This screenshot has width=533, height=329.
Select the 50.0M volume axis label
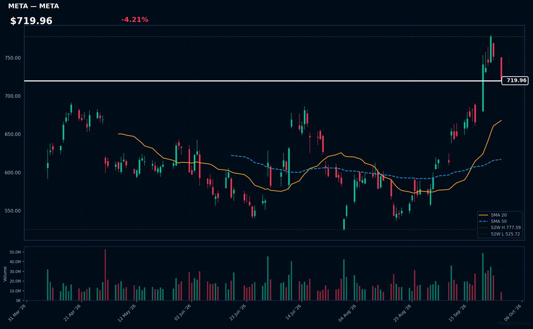(x=15, y=252)
